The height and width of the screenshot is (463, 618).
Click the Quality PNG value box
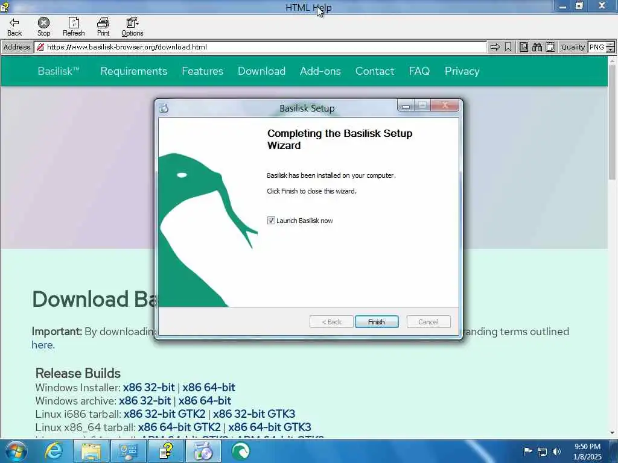tap(597, 47)
